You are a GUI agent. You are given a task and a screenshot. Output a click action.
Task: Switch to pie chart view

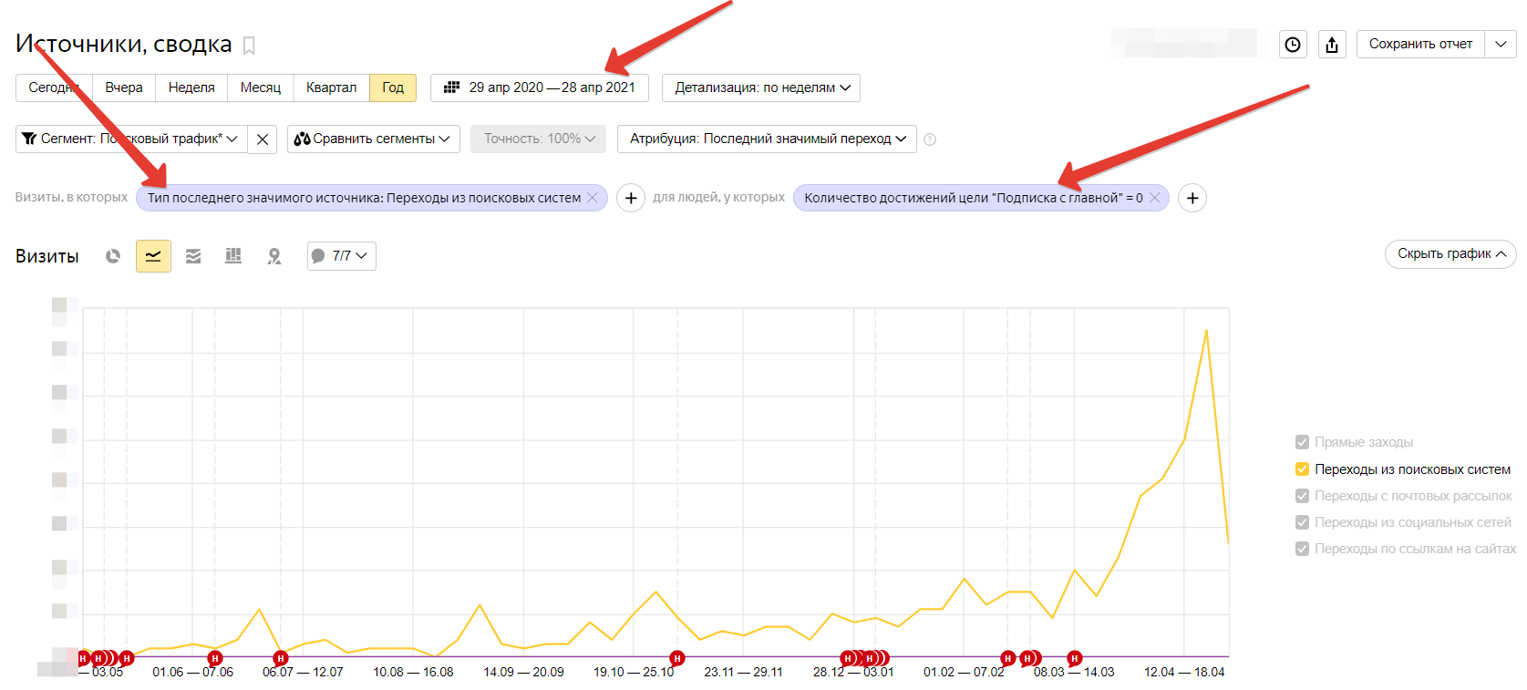(x=113, y=256)
